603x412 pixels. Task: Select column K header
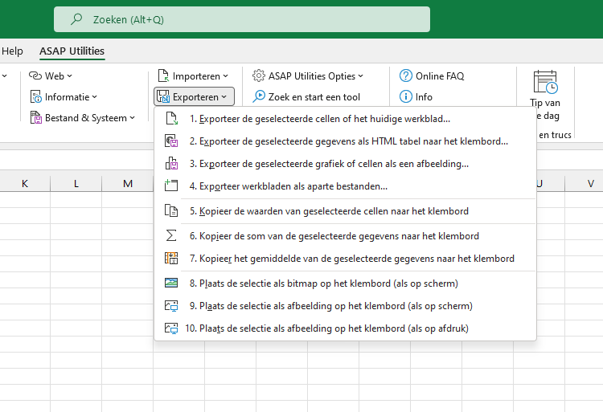click(25, 184)
